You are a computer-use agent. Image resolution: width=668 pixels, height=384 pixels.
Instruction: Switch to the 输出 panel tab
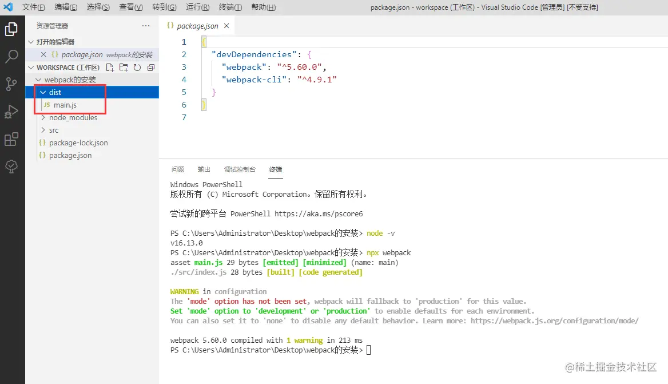tap(204, 169)
